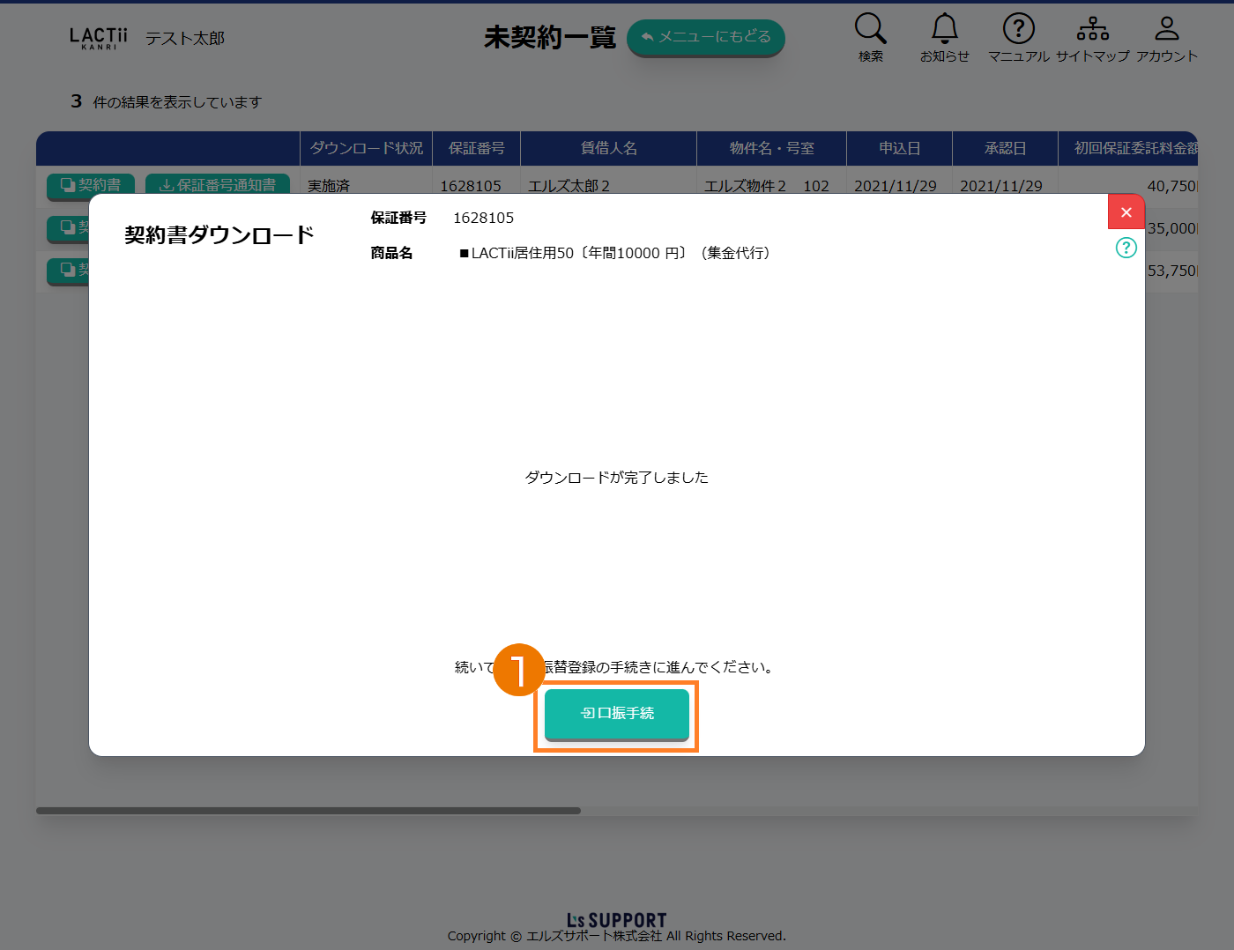Click the Ls SUPPORT footer logo
Image resolution: width=1234 pixels, height=950 pixels.
point(616,920)
